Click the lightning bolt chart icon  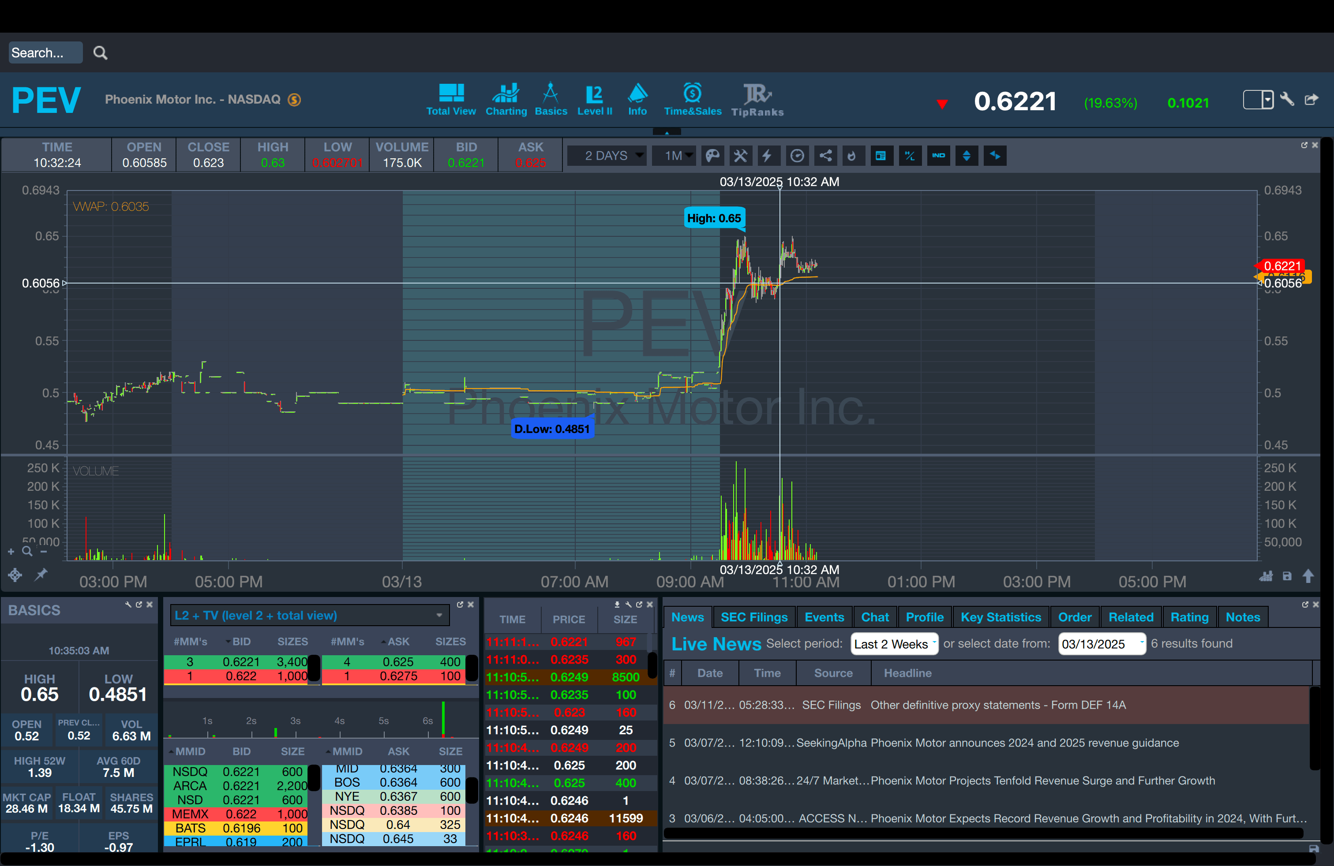point(767,156)
